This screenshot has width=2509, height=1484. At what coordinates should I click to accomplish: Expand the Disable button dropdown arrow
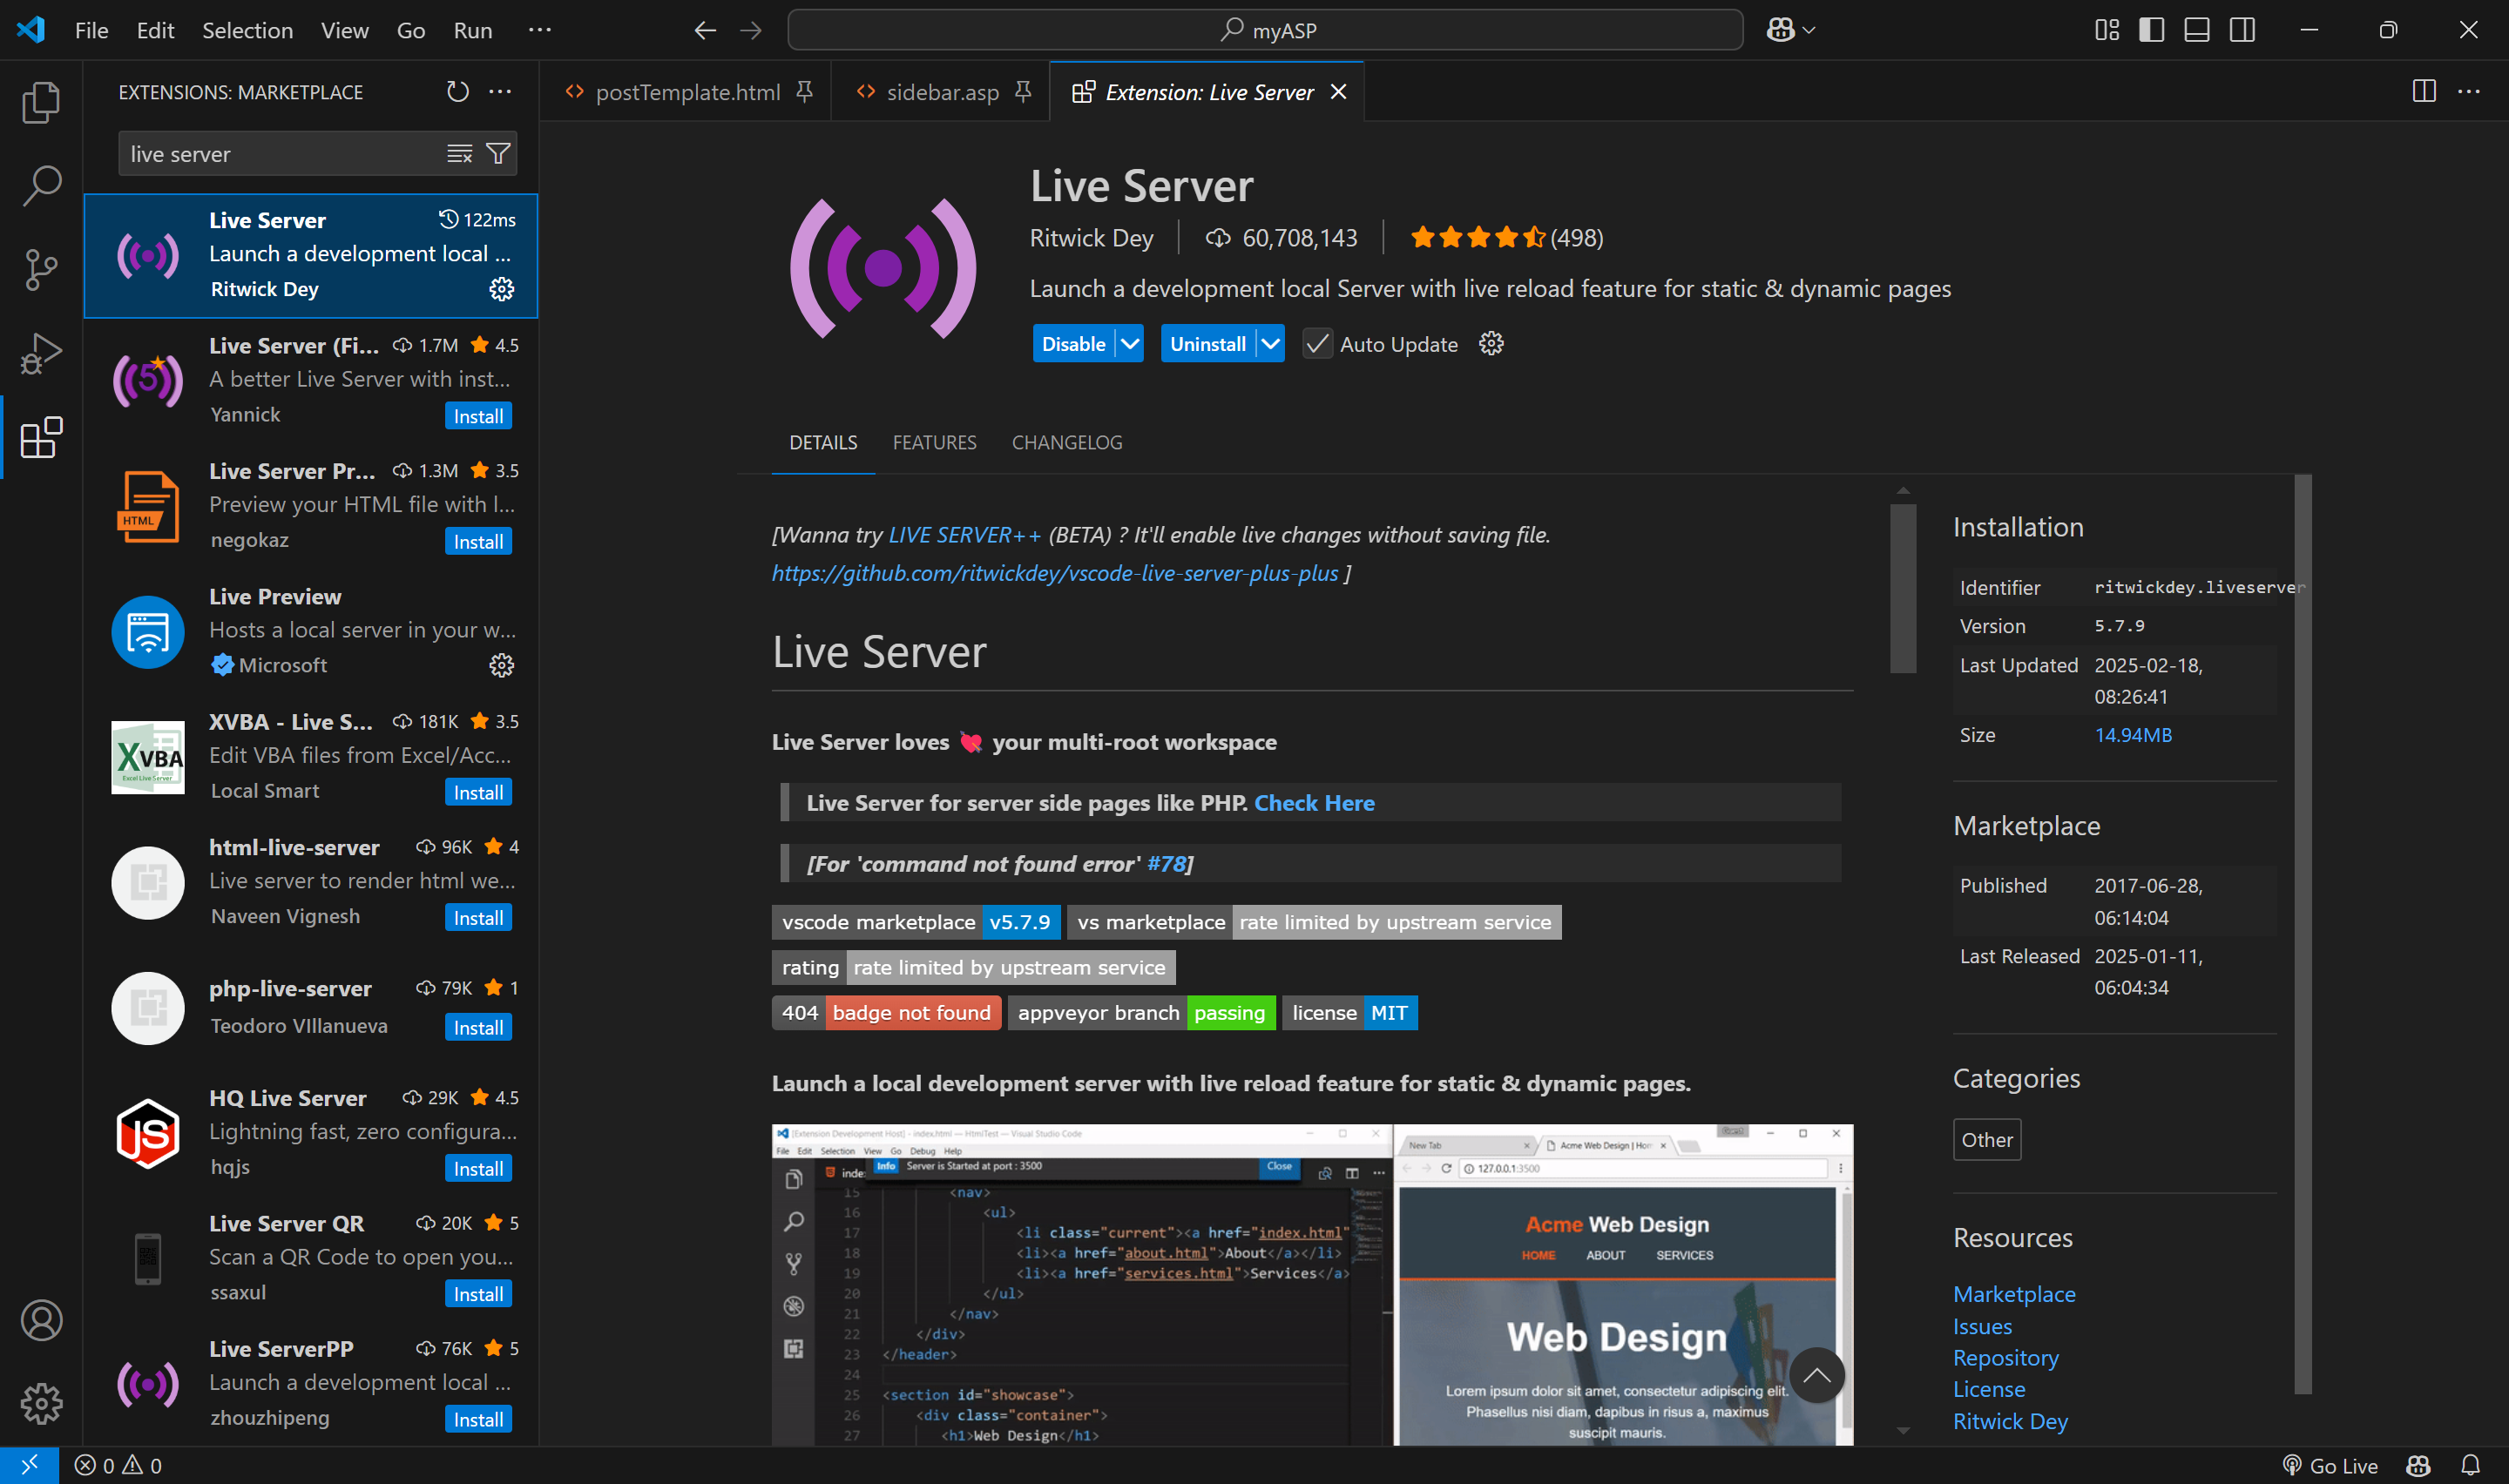1130,344
